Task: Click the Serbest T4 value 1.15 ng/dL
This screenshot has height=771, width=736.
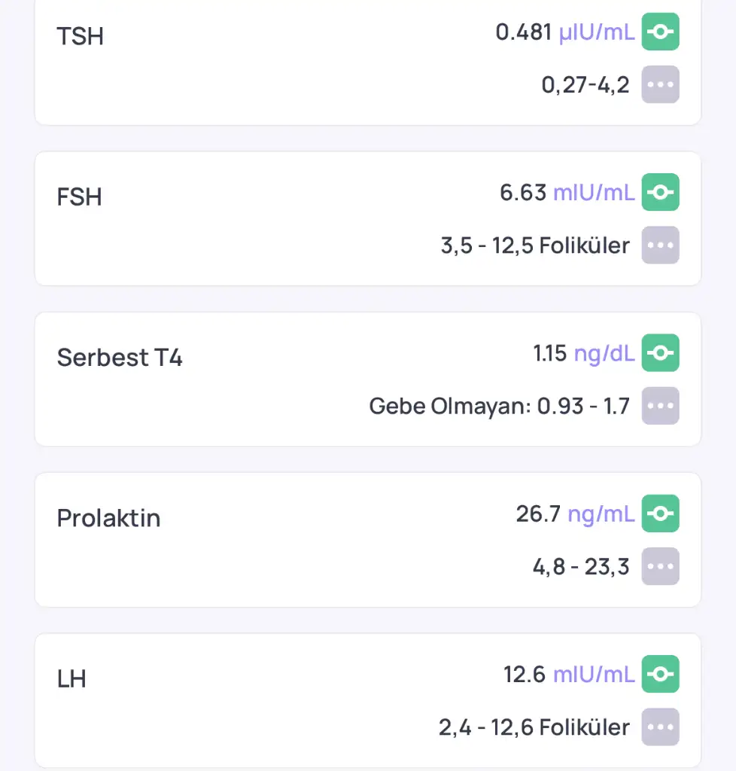Action: click(583, 353)
